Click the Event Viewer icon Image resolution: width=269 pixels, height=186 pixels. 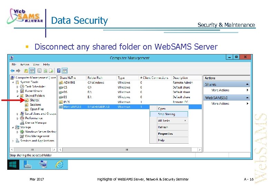(x=22, y=91)
